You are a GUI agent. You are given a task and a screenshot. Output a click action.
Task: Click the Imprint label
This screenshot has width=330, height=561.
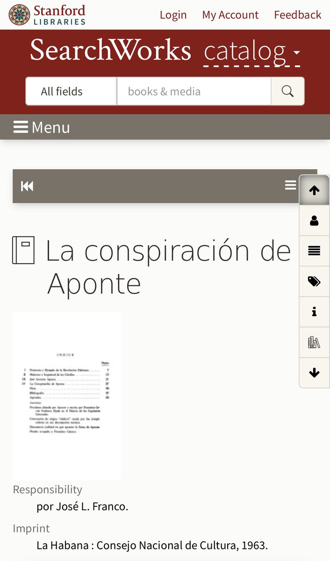click(x=31, y=528)
